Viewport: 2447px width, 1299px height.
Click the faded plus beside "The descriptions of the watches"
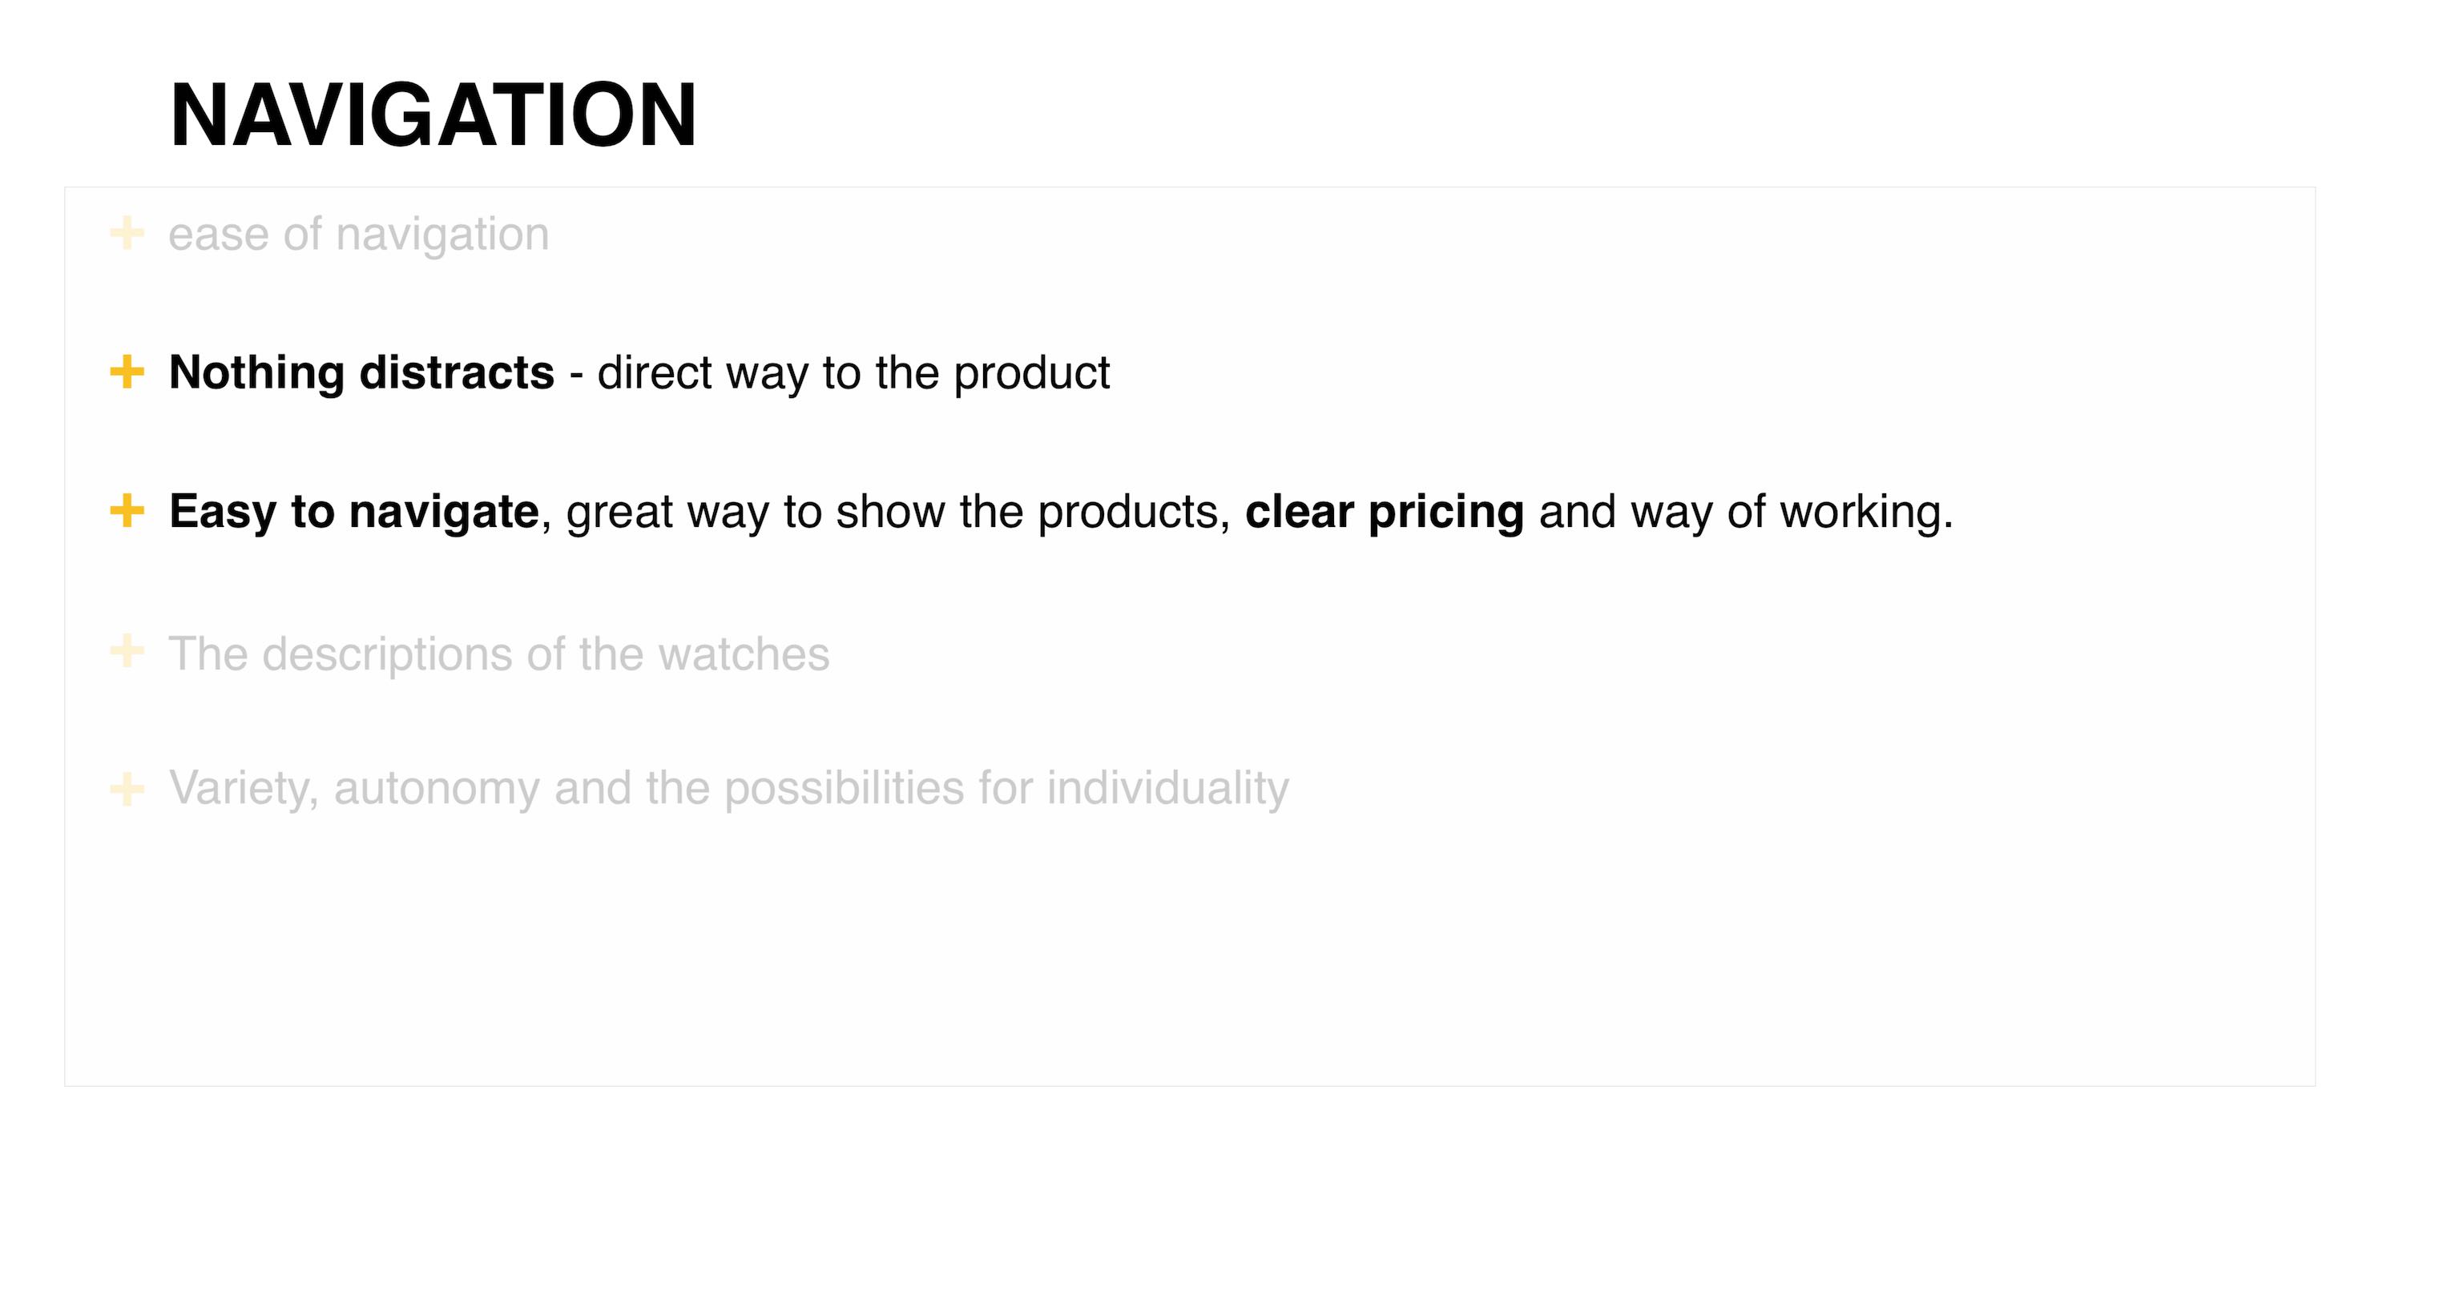click(x=127, y=651)
